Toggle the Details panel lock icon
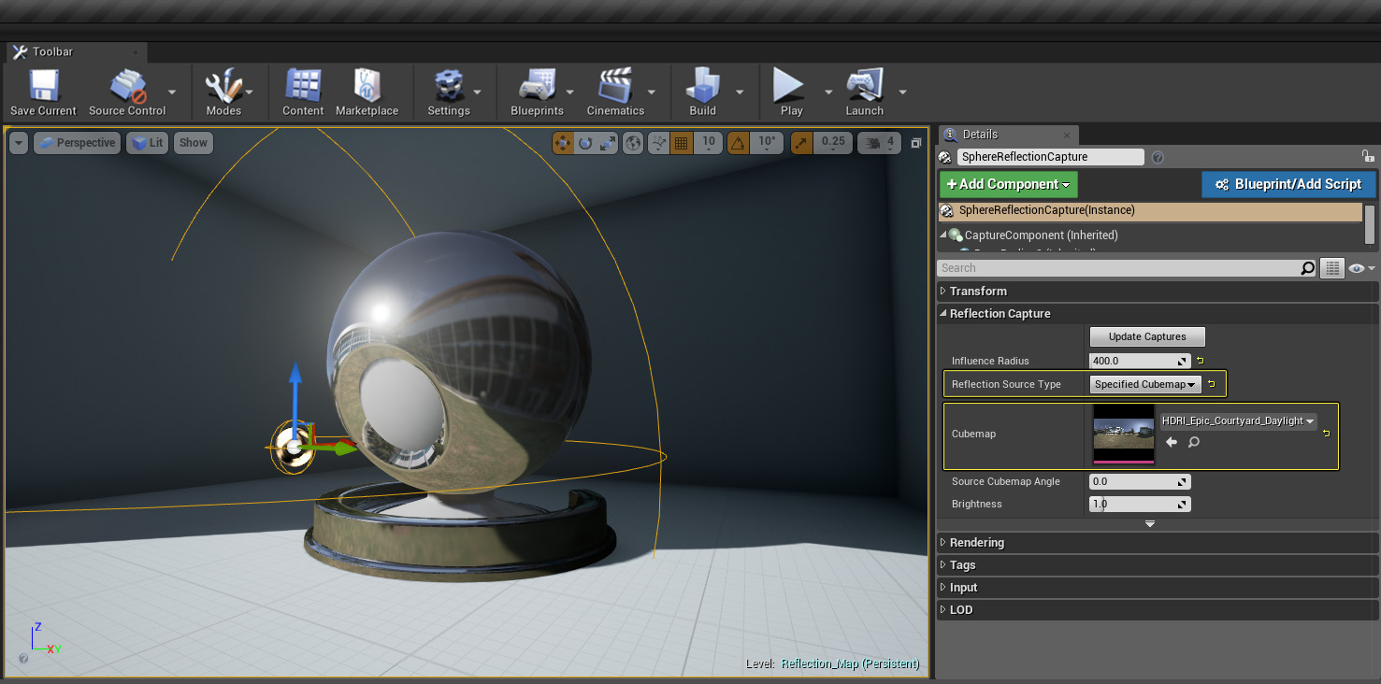The image size is (1381, 684). point(1368,157)
